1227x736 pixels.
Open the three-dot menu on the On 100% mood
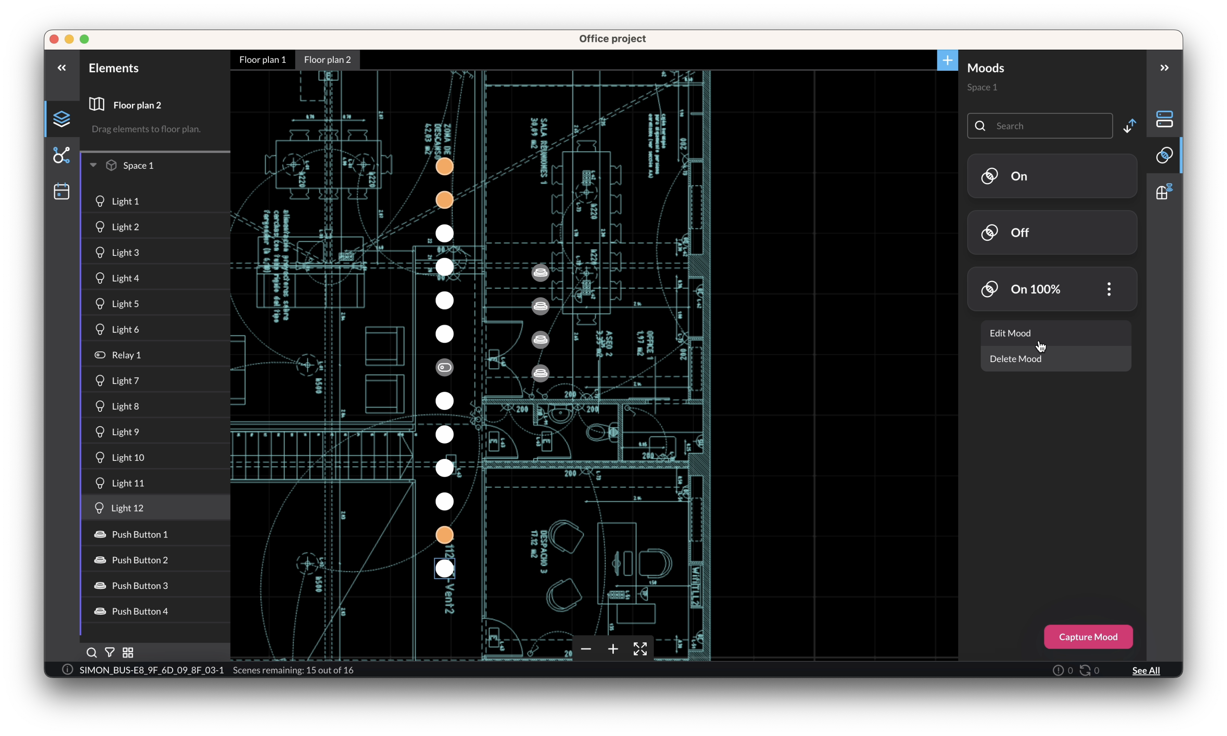pyautogui.click(x=1109, y=289)
